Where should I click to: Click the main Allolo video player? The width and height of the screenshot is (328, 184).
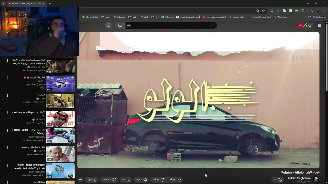click(x=199, y=100)
